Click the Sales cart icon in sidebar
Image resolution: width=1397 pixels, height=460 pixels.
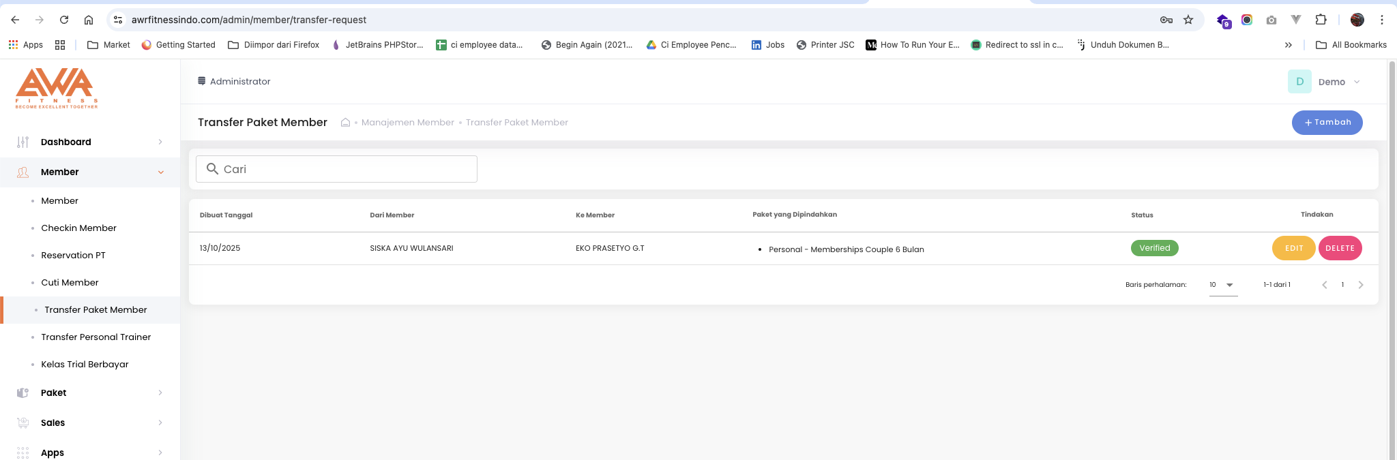coord(23,423)
